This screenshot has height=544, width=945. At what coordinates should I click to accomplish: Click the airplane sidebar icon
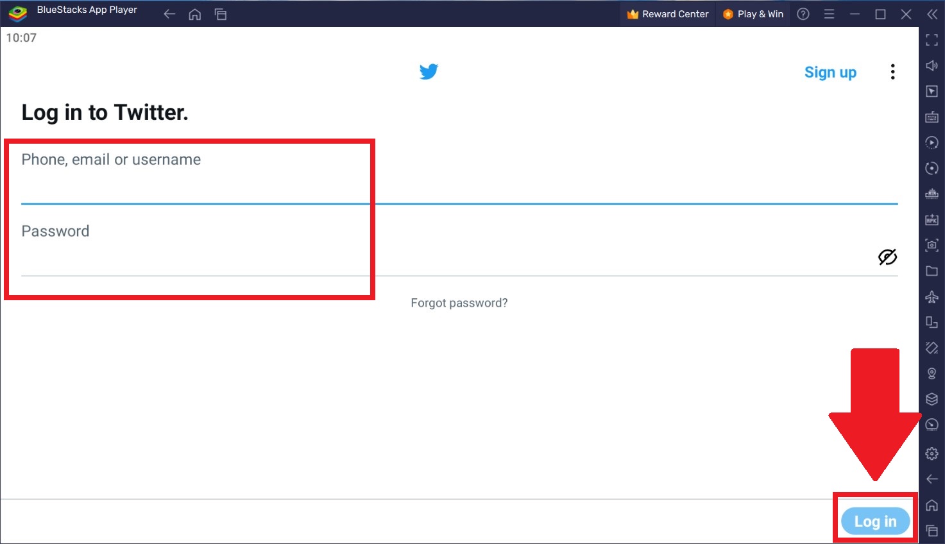932,296
